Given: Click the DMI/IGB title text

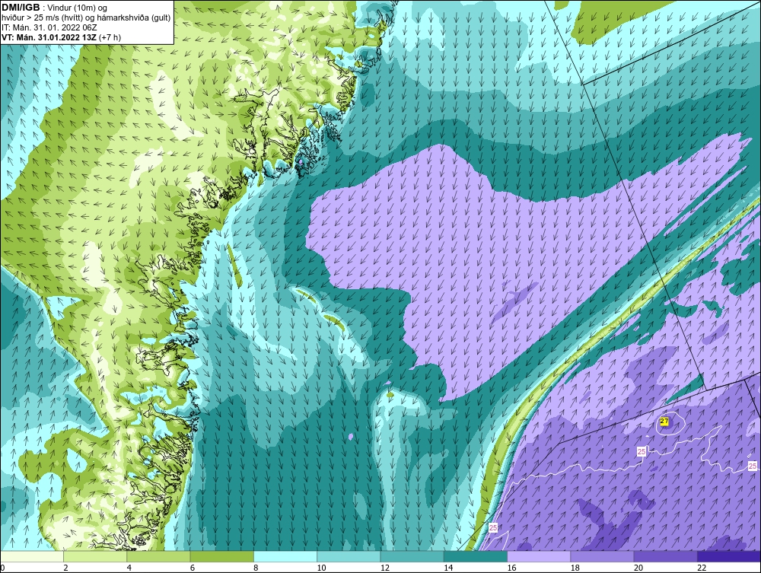Looking at the screenshot, I should (21, 8).
